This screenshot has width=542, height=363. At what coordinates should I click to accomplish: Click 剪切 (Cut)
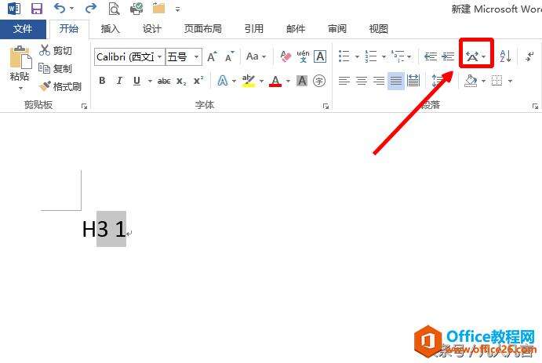pos(56,50)
